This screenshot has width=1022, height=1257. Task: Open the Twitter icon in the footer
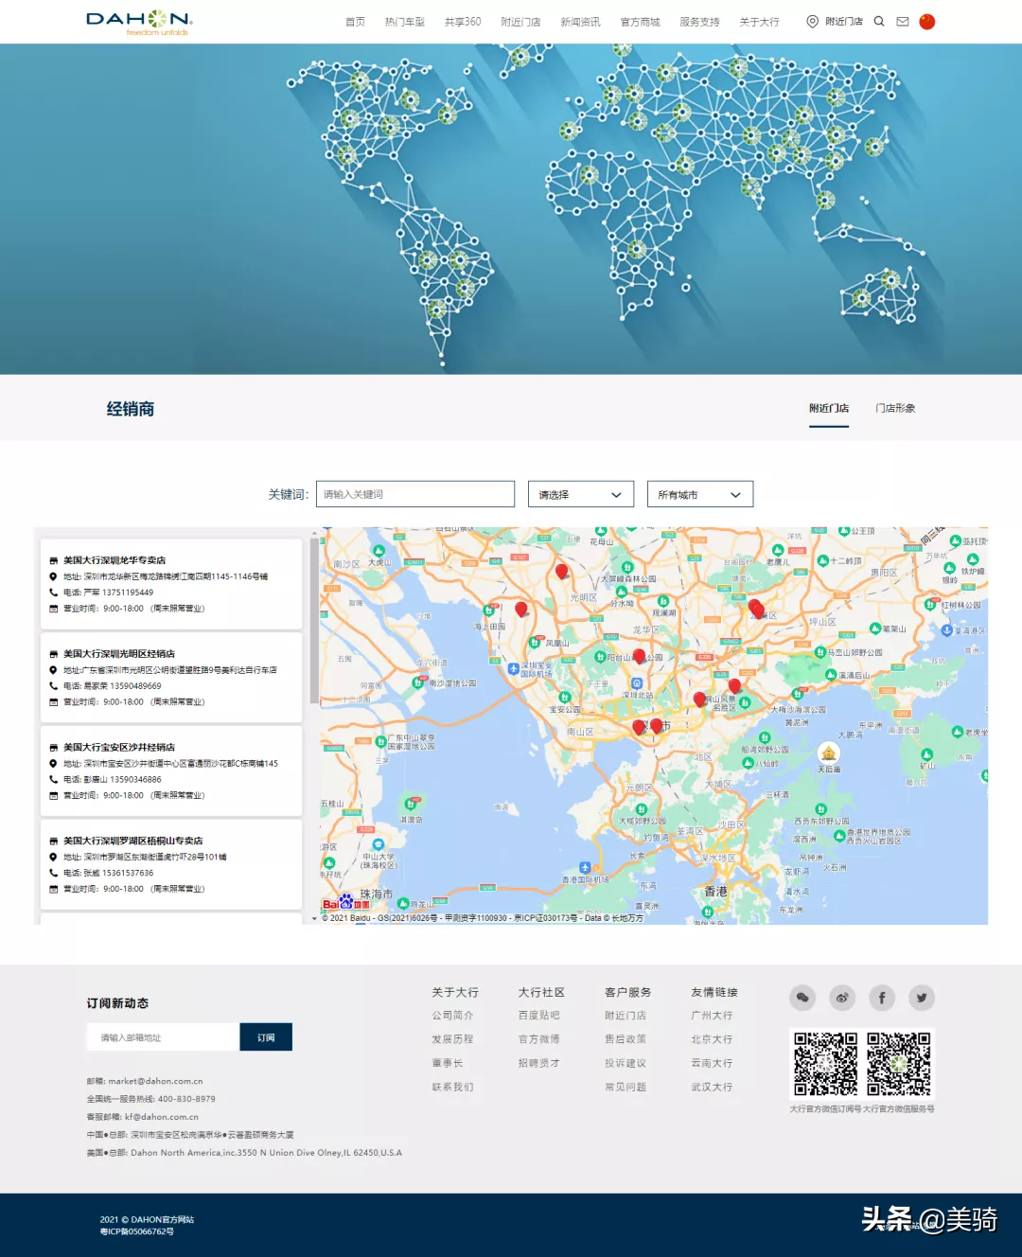tap(922, 997)
